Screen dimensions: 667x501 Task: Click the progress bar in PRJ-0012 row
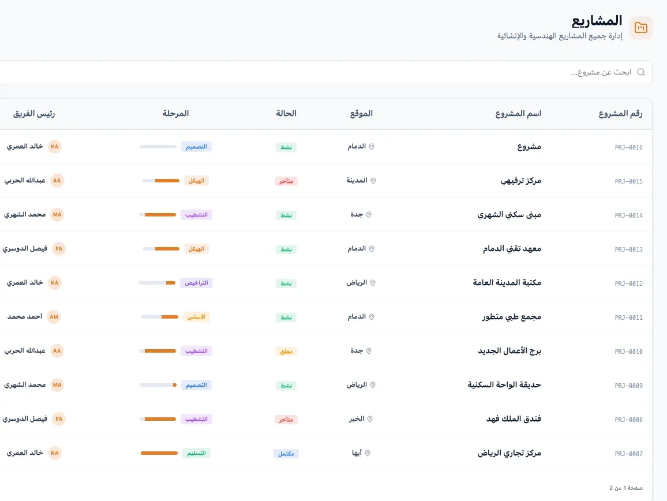157,283
